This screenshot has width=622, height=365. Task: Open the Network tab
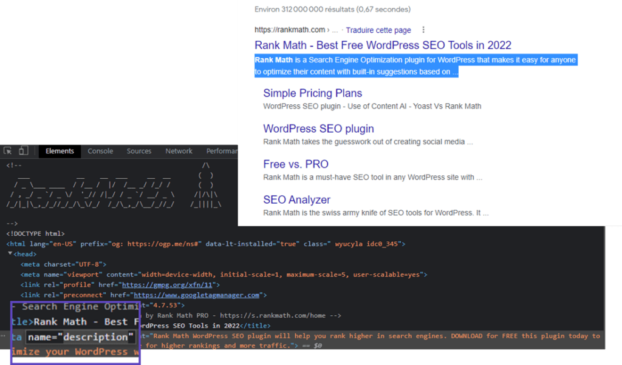pos(179,151)
